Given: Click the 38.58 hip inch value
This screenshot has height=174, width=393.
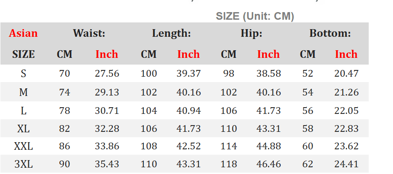Looking at the screenshot, I should [x=268, y=74].
